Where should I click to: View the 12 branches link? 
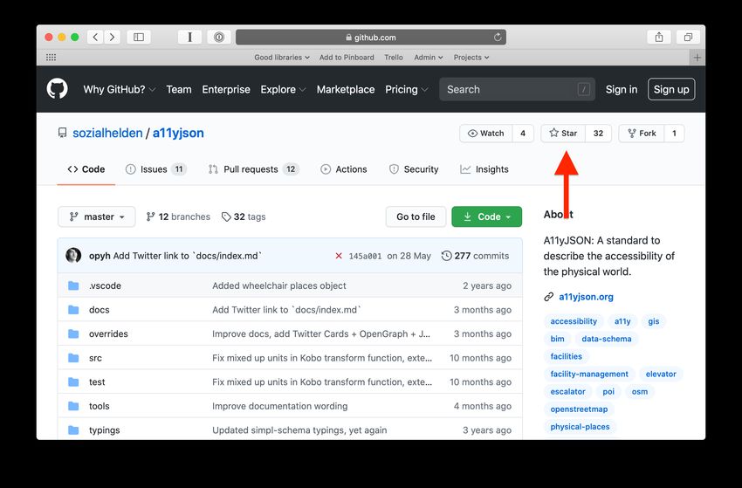click(x=178, y=217)
